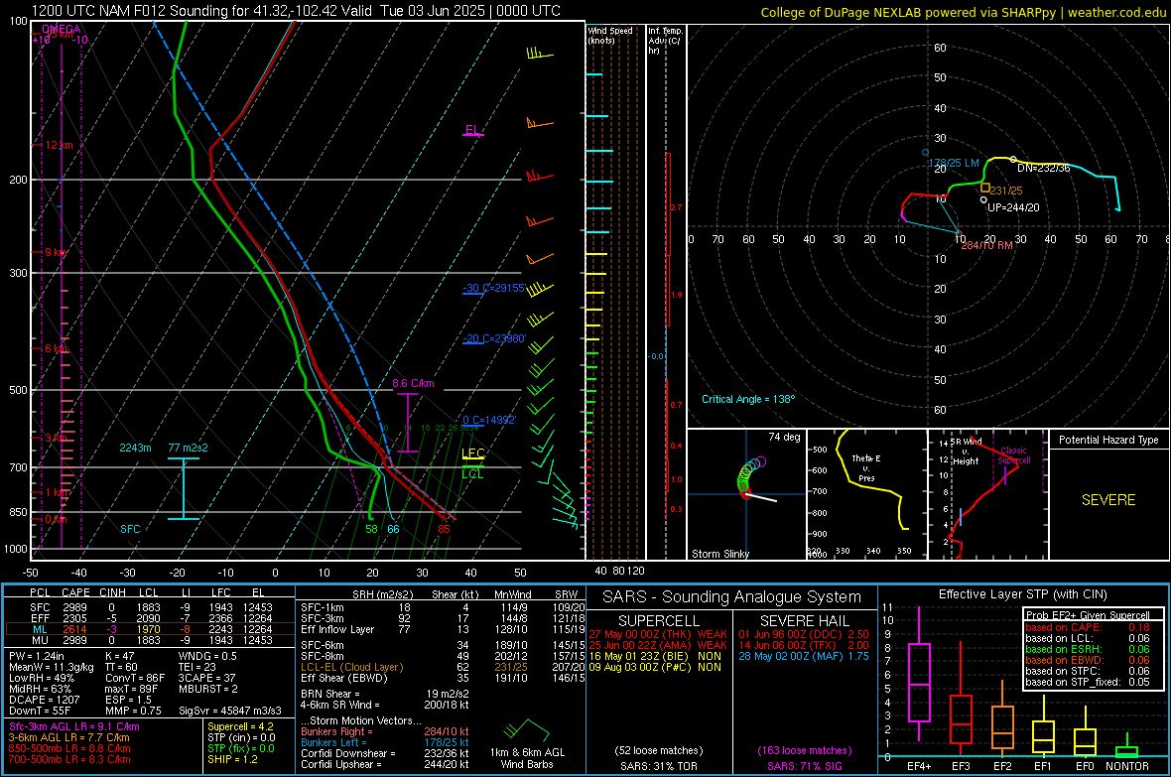The height and width of the screenshot is (777, 1171).
Task: Click the MBURST = 2 value
Action: pyautogui.click(x=208, y=689)
